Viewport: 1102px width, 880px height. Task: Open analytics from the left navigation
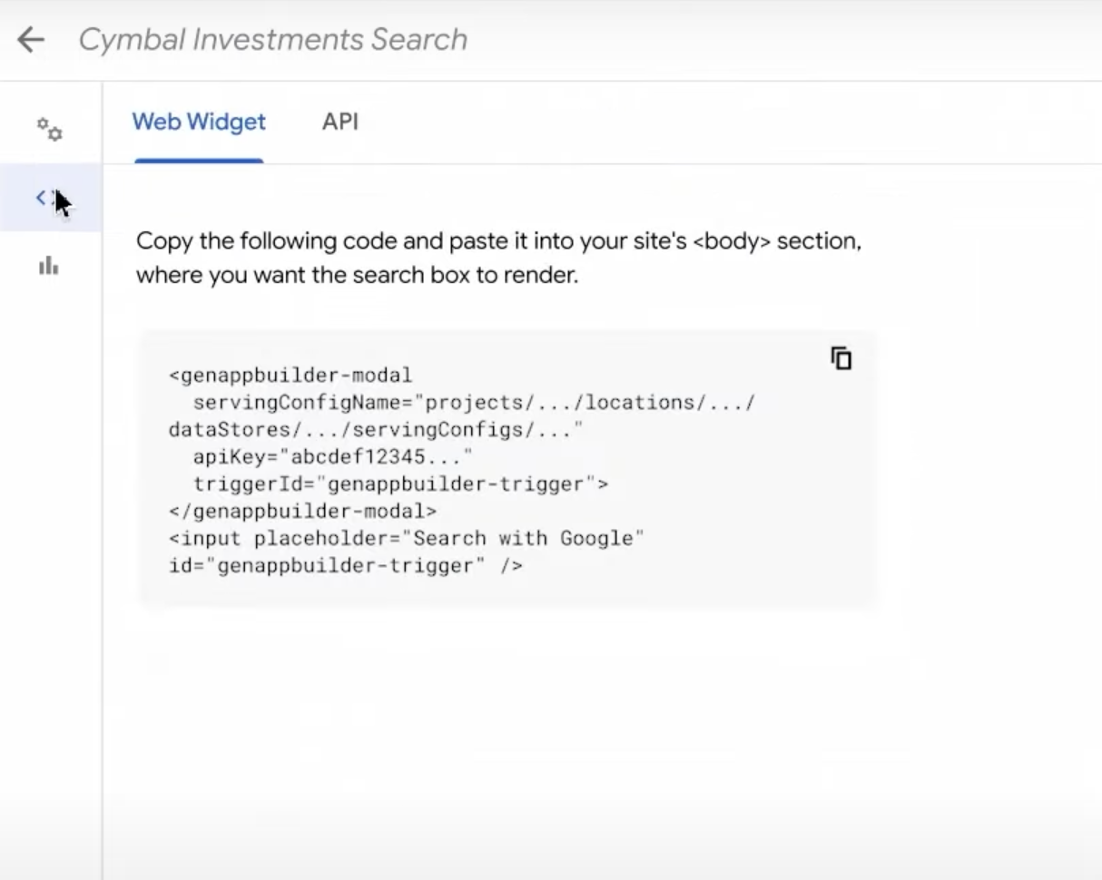click(x=50, y=268)
